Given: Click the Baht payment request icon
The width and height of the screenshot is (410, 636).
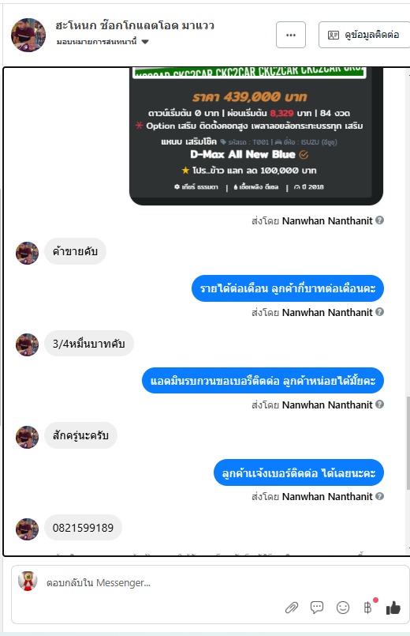Looking at the screenshot, I should tap(367, 608).
